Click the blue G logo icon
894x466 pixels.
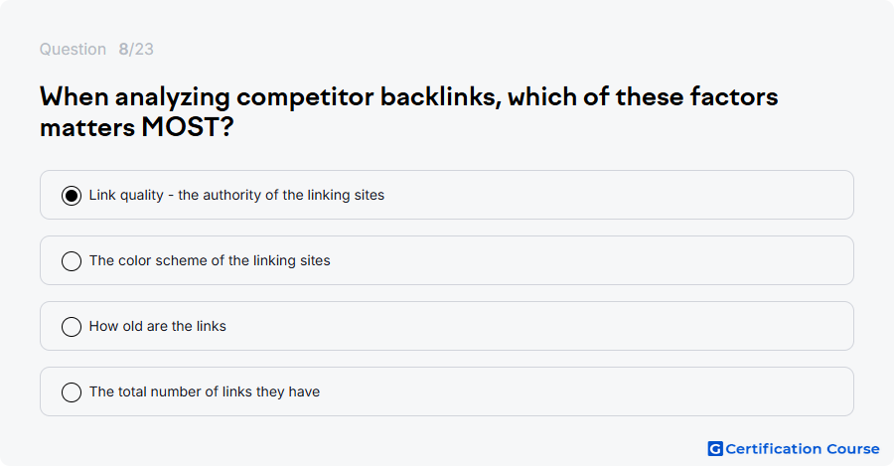[715, 449]
